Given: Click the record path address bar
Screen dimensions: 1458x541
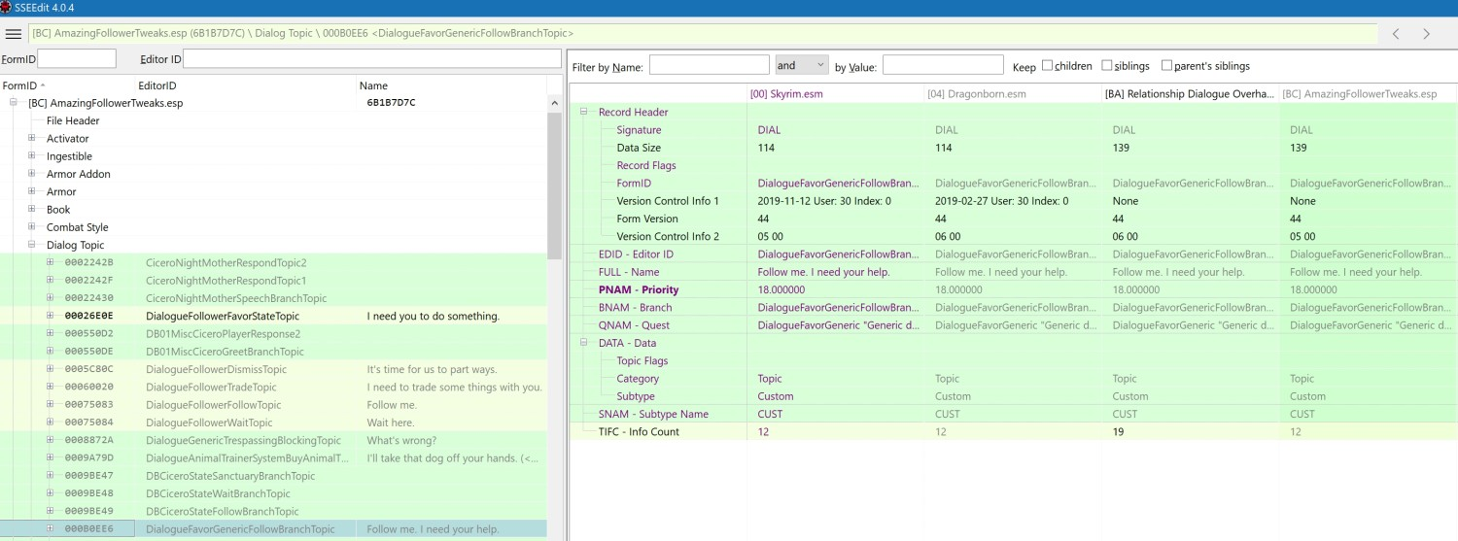Looking at the screenshot, I should 703,34.
